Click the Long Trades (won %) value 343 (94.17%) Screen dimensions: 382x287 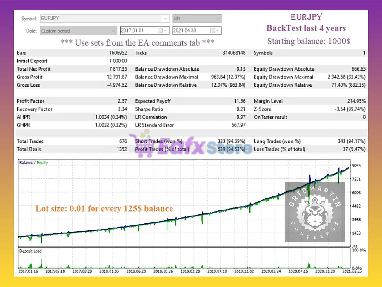click(351, 141)
